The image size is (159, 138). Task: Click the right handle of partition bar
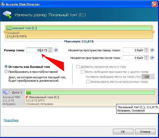tap(153, 32)
